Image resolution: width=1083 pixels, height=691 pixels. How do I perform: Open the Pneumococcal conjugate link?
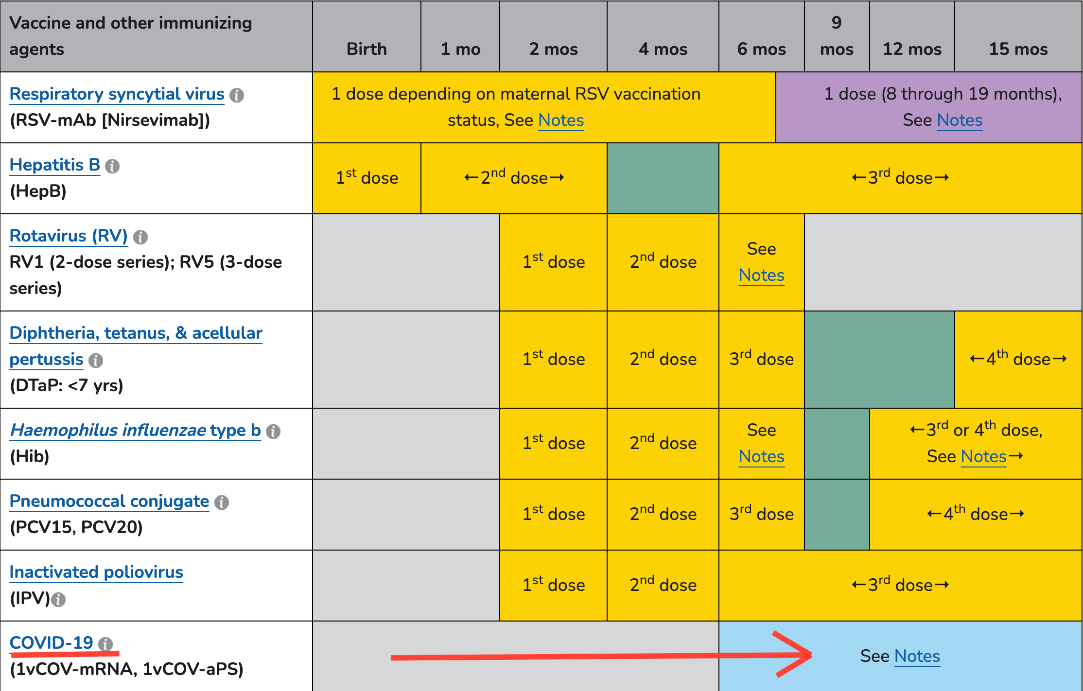tap(109, 501)
